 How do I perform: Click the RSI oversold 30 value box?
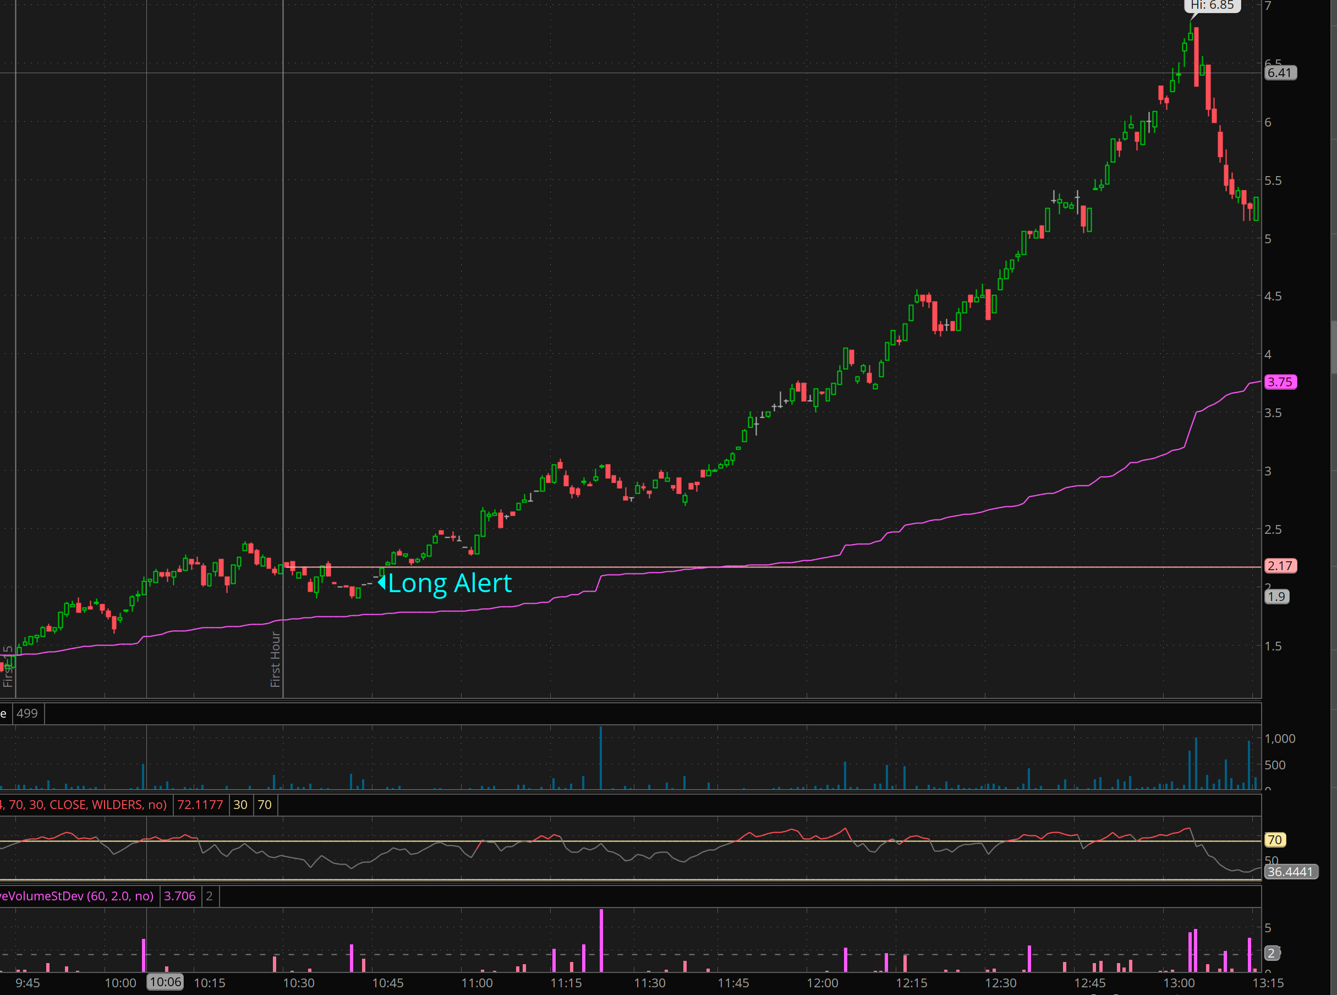click(240, 805)
